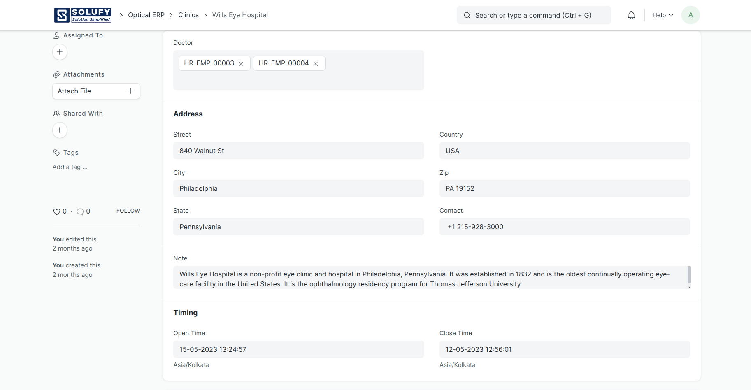Edit the Country field USA
Viewport: 751px width, 390px height.
(565, 151)
